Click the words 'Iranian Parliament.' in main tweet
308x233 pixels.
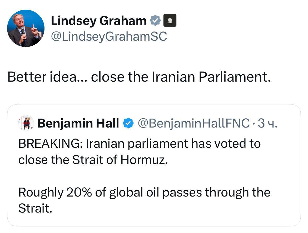point(212,77)
